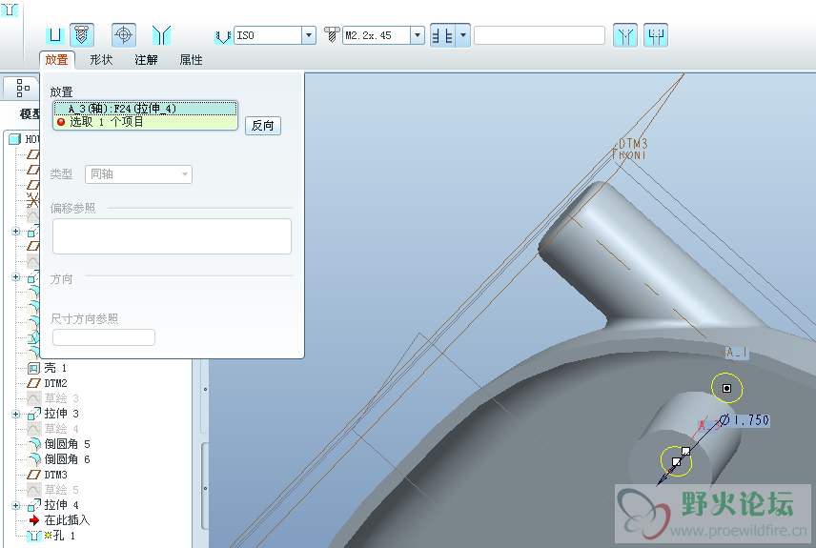Click the model tree tab icon
The image size is (816, 548).
(22, 89)
